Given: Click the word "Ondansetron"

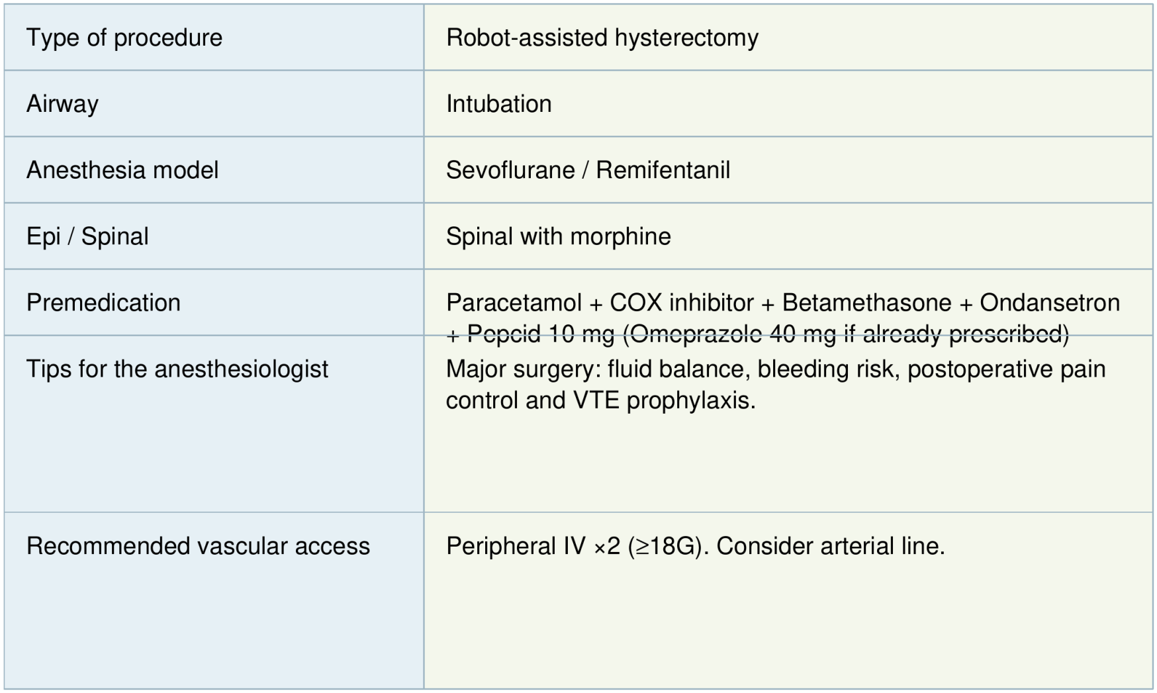Looking at the screenshot, I should (x=1050, y=302).
